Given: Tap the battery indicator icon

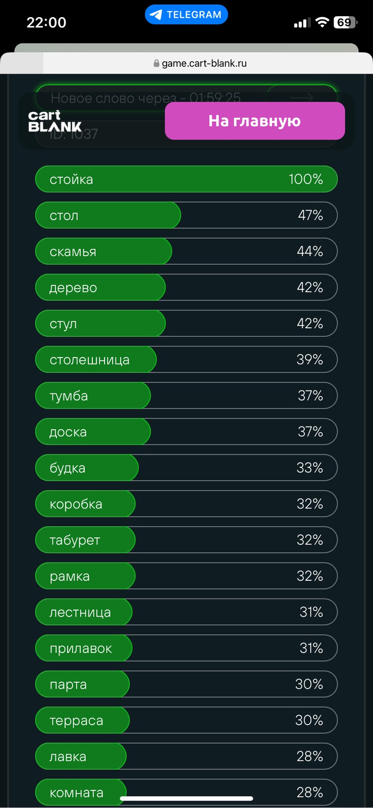Looking at the screenshot, I should click(x=345, y=22).
